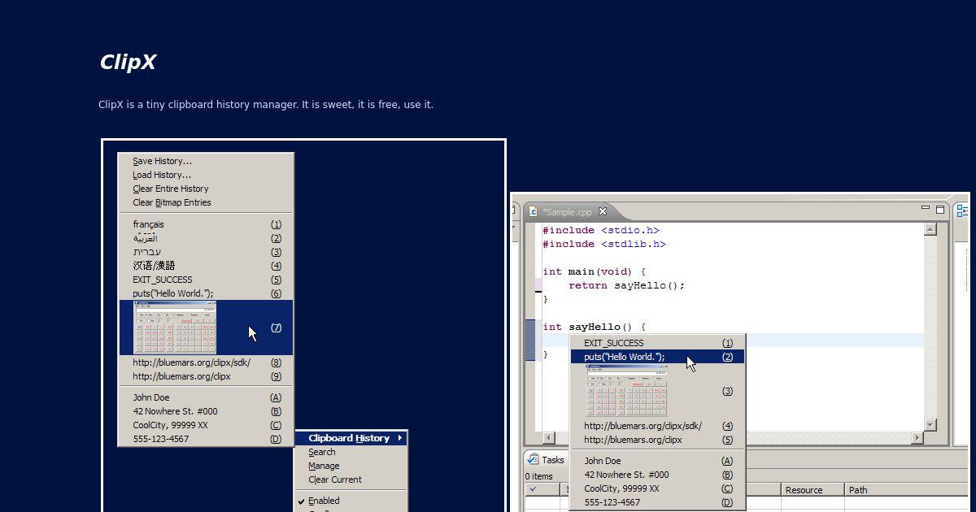
Task: Choose Manage in the tray menu
Action: (351, 466)
